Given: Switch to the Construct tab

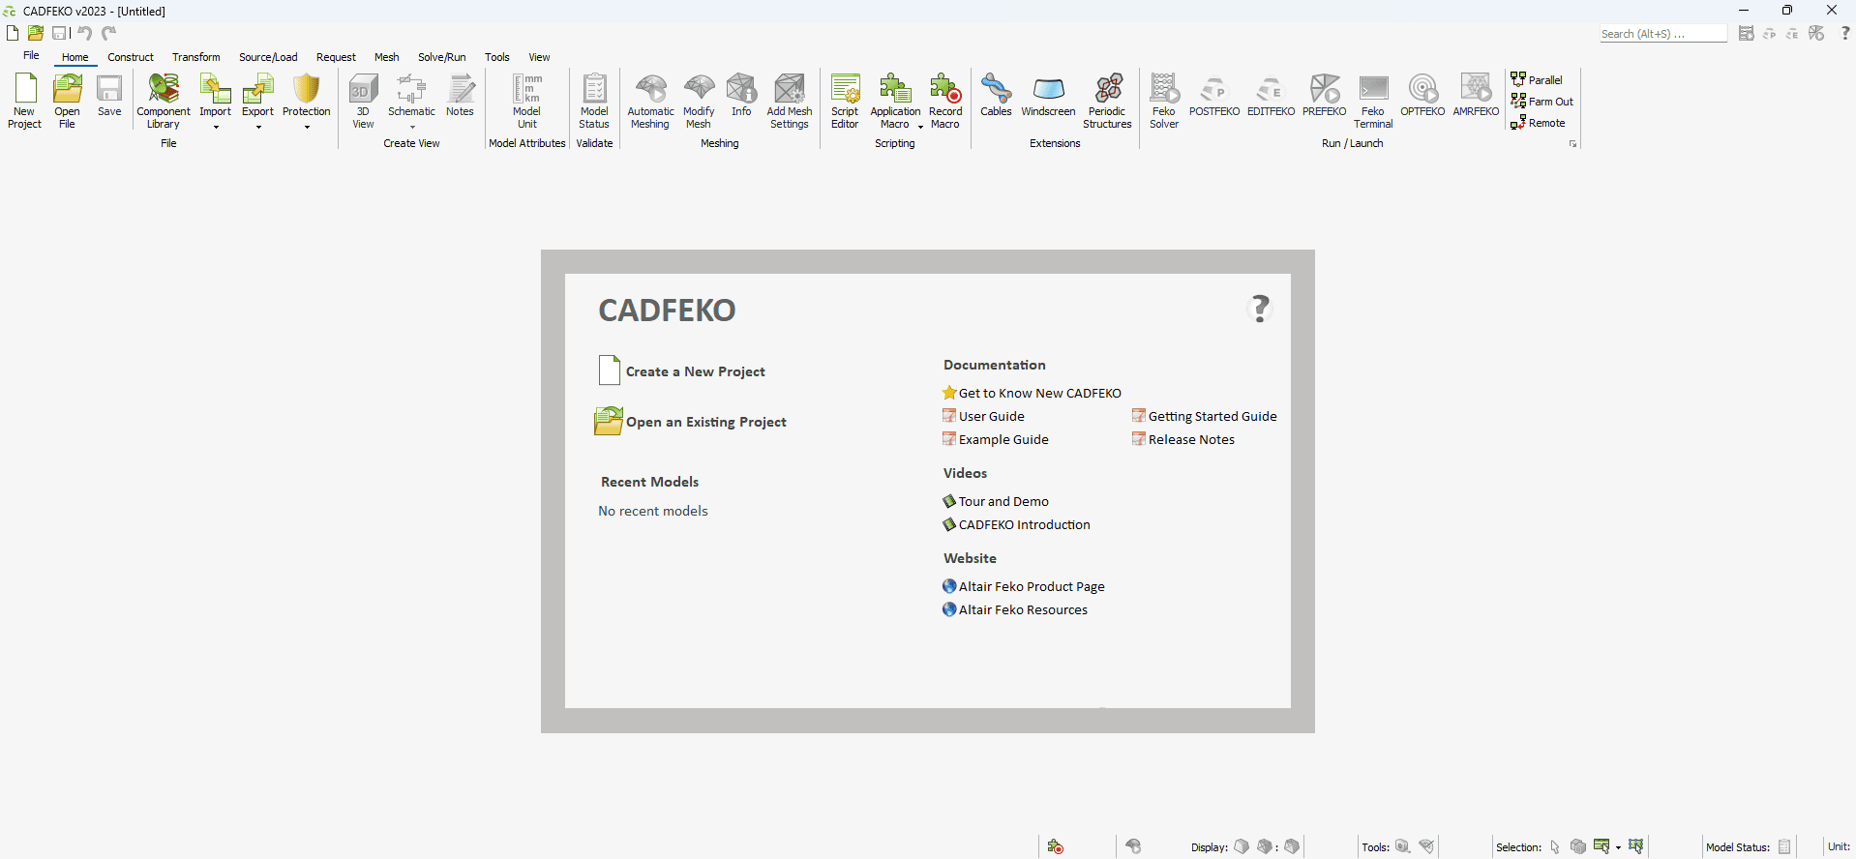Looking at the screenshot, I should (131, 57).
